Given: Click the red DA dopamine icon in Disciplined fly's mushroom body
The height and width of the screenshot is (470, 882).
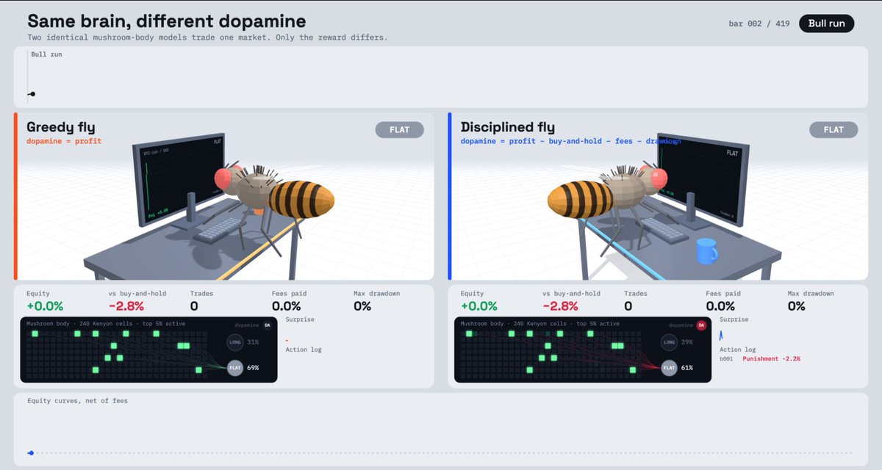Looking at the screenshot, I should [701, 325].
